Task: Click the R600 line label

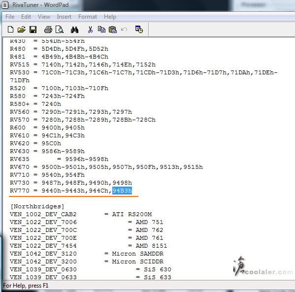Action: [18, 128]
